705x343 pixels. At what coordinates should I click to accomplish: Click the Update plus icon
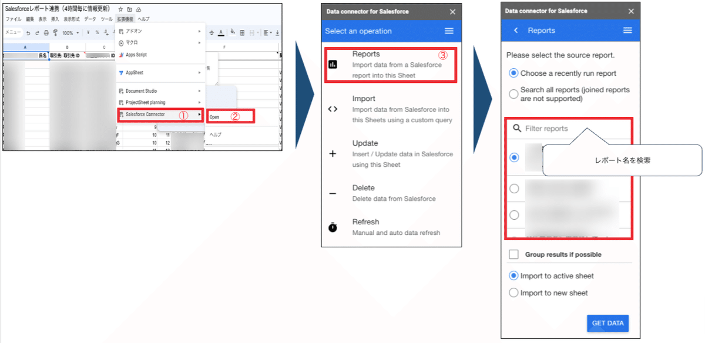[x=333, y=154]
